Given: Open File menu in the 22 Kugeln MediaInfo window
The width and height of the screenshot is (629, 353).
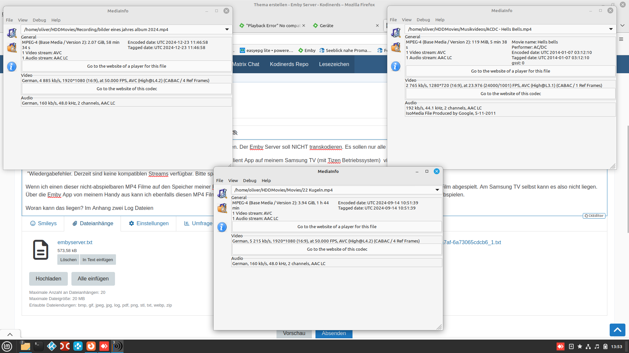Looking at the screenshot, I should (x=219, y=180).
